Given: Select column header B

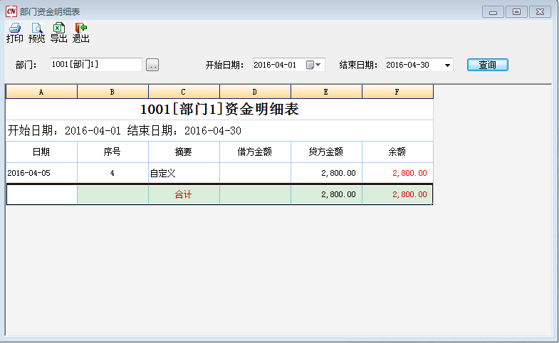Looking at the screenshot, I should click(x=113, y=92).
